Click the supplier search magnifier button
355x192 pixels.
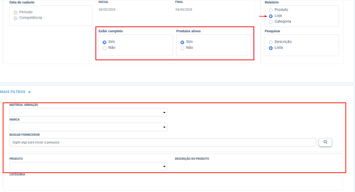pyautogui.click(x=325, y=142)
